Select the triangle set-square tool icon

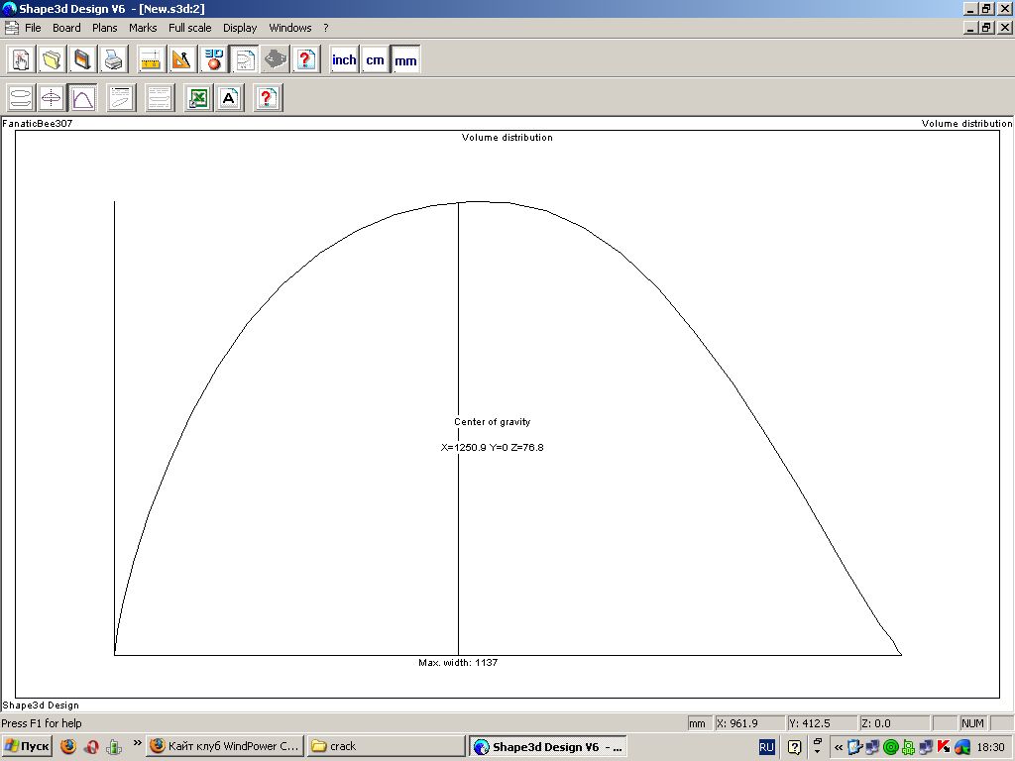tap(181, 60)
